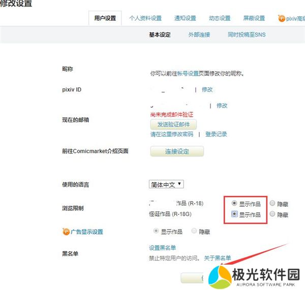Go to the 动态设置 tab
This screenshot has height=290, width=305.
(x=220, y=18)
